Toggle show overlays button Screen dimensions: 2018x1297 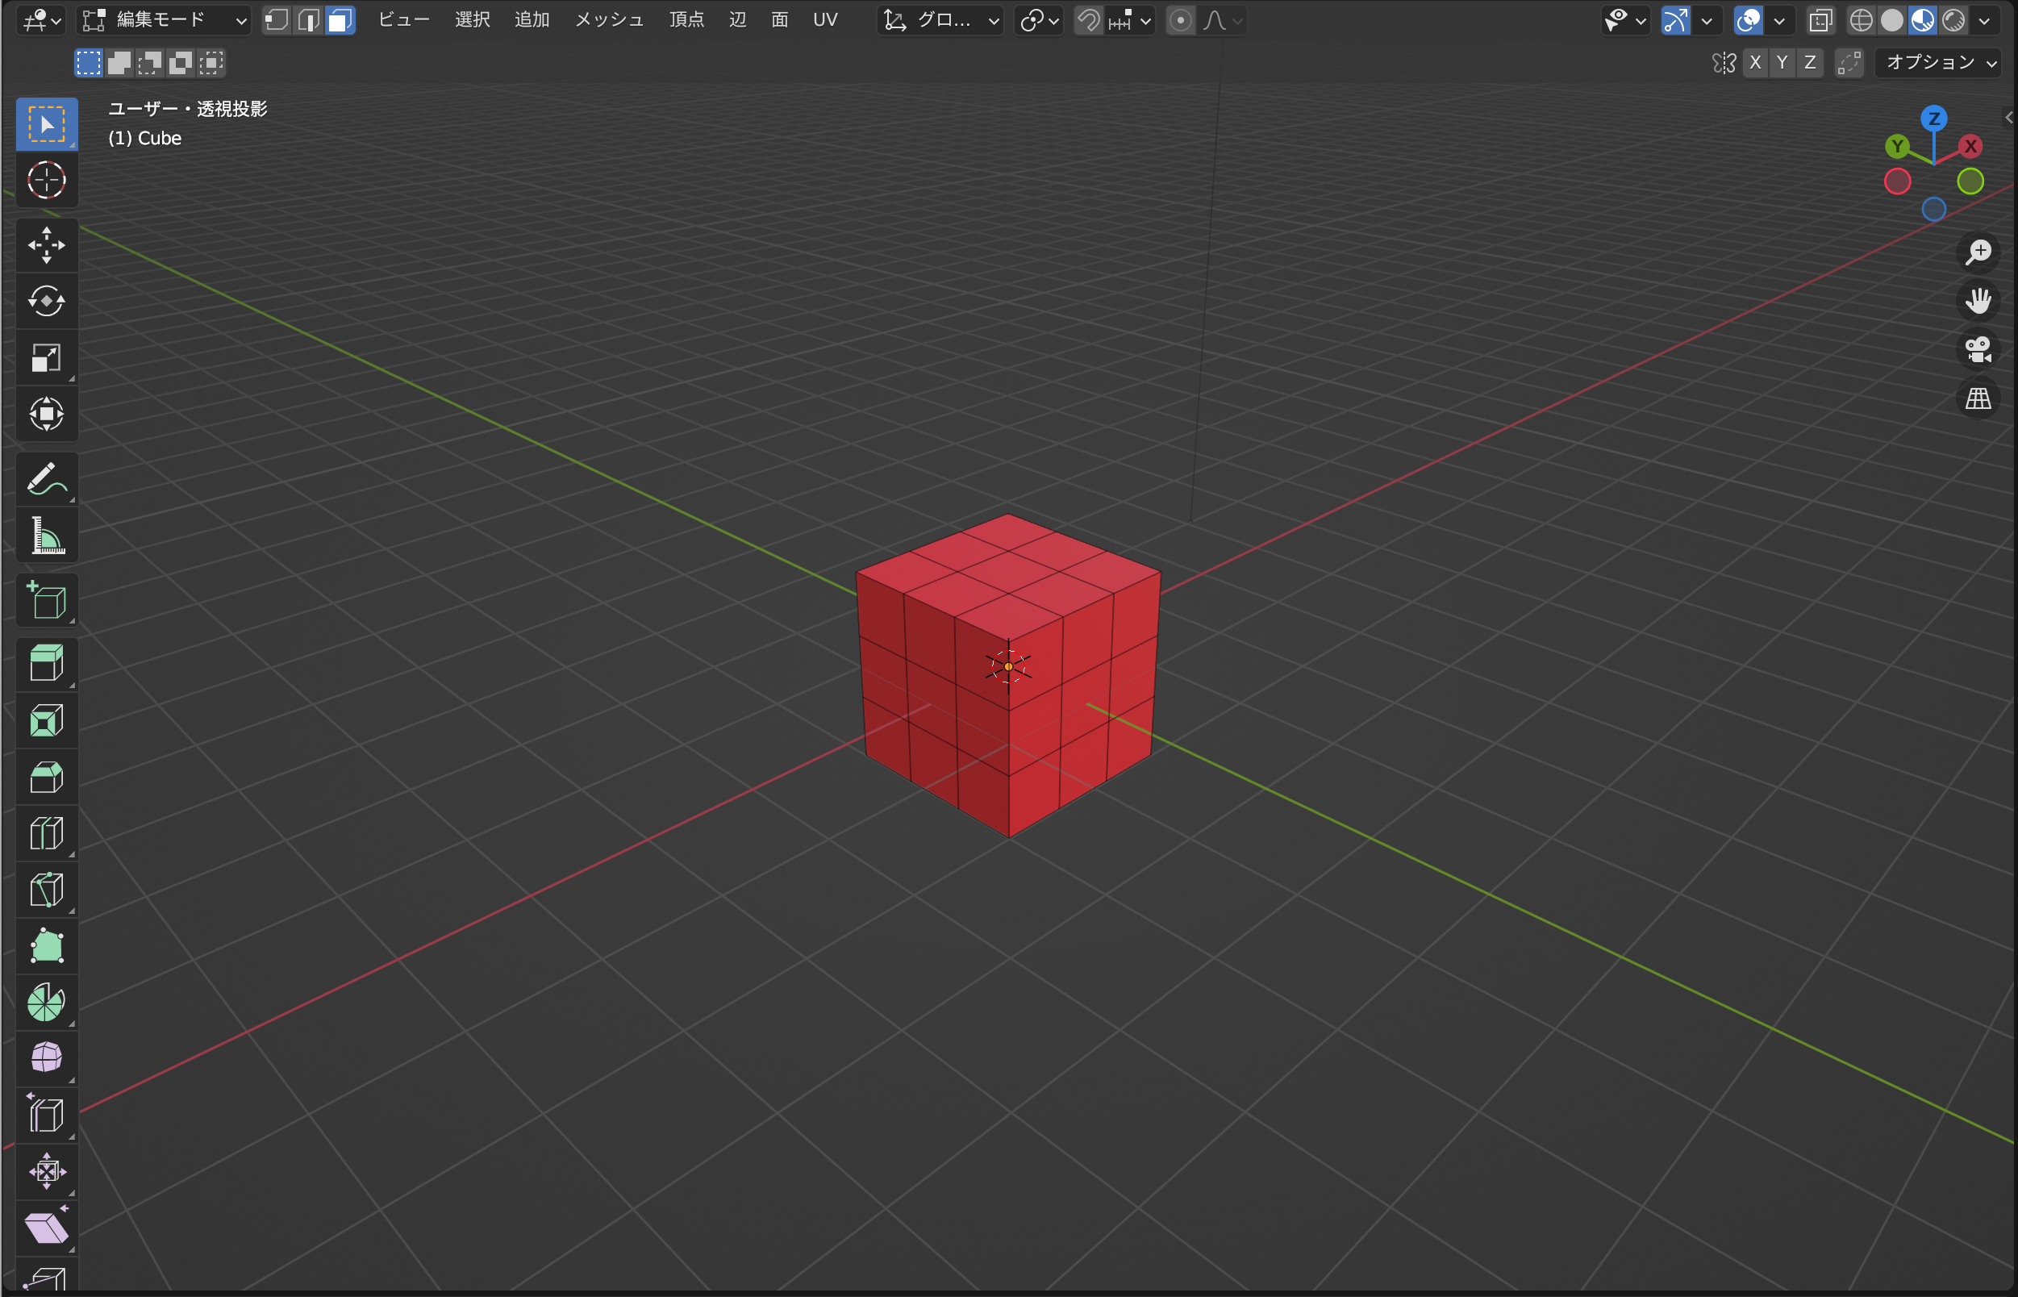1749,20
